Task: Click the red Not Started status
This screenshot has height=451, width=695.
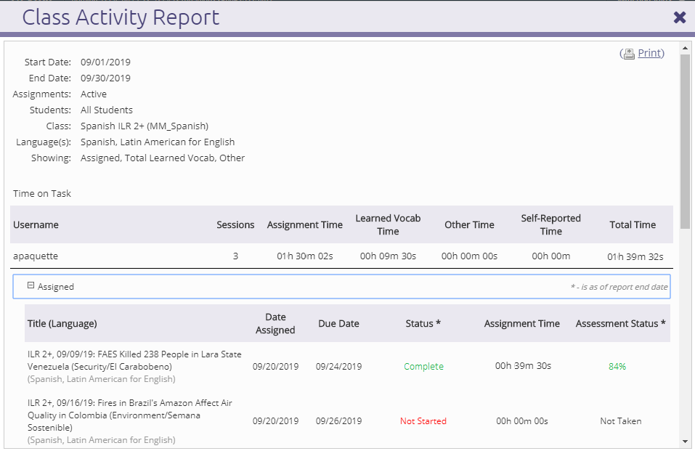Action: click(423, 421)
